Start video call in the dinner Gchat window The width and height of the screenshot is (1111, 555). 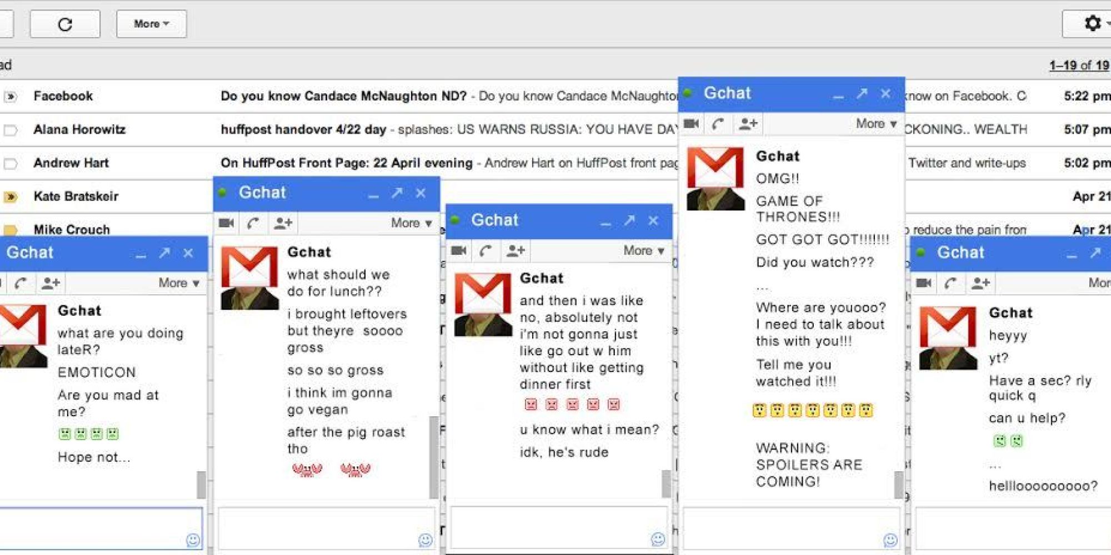[x=459, y=251]
